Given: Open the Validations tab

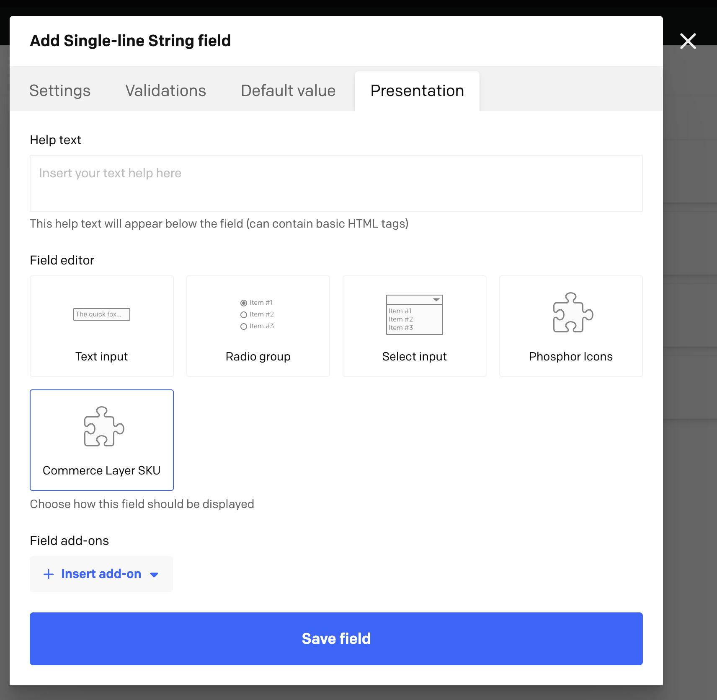Looking at the screenshot, I should coord(166,91).
